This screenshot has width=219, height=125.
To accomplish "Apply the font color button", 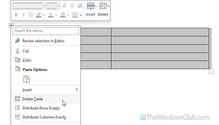I will 51,15.
